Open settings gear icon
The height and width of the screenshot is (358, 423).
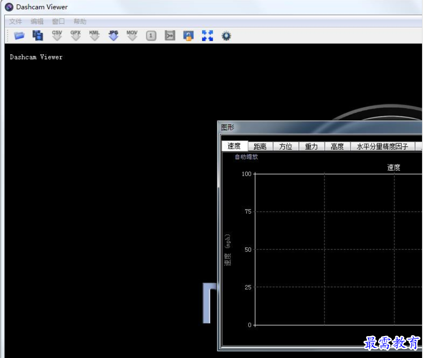click(x=226, y=36)
